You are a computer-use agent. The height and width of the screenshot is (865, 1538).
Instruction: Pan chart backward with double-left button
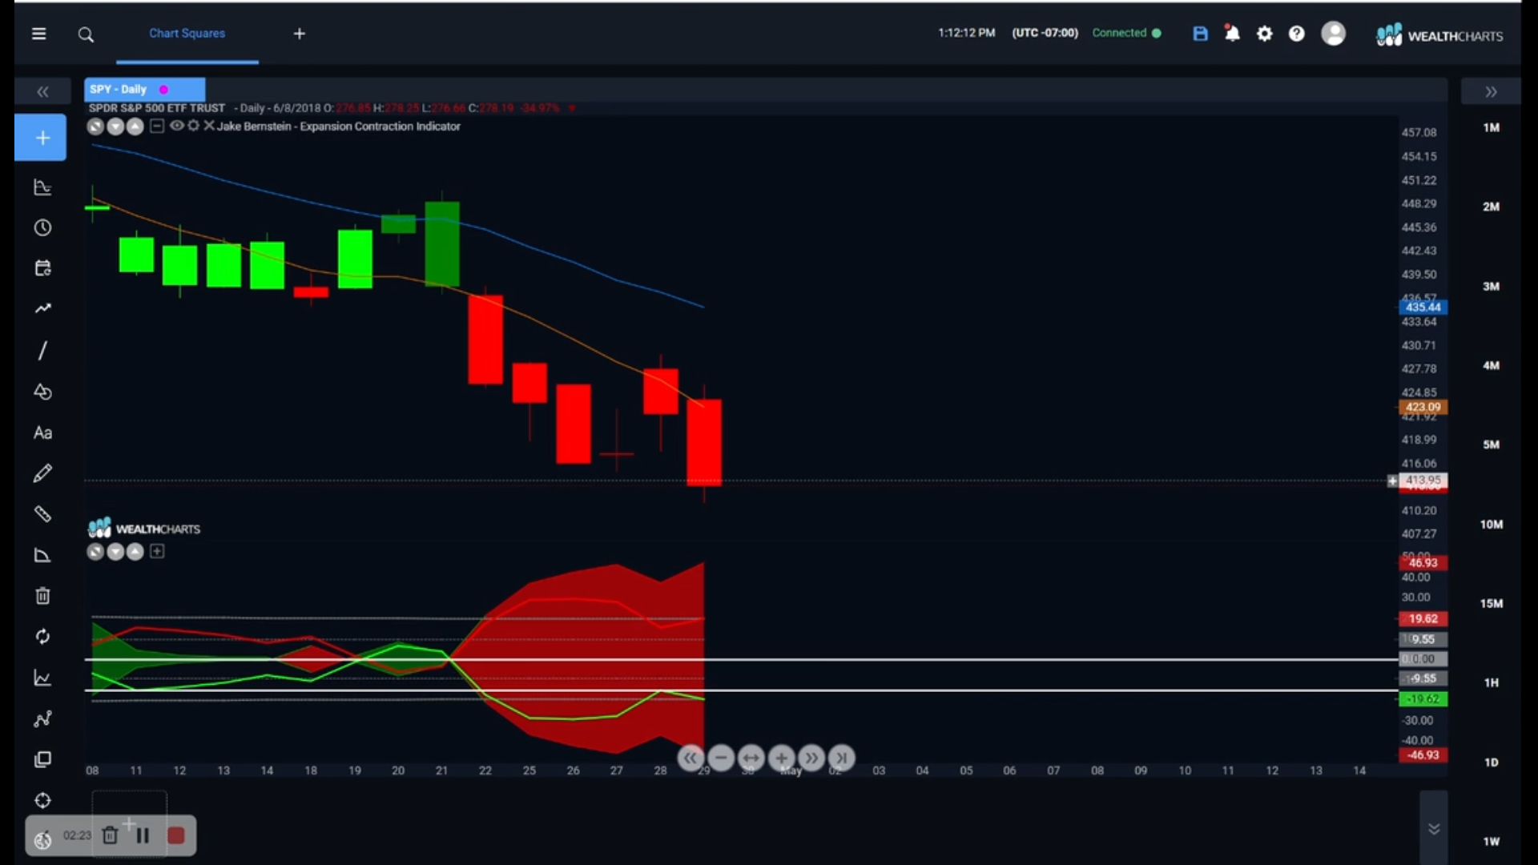pos(690,758)
